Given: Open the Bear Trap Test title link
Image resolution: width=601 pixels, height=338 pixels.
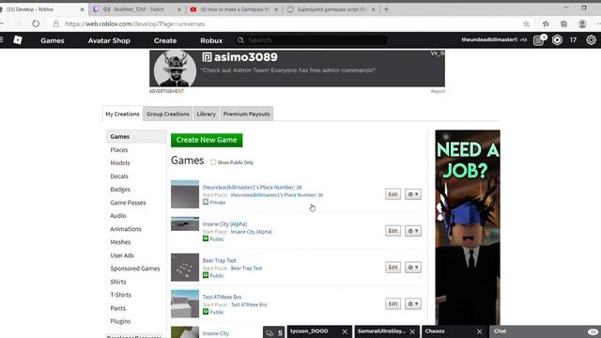Looking at the screenshot, I should click(x=219, y=260).
